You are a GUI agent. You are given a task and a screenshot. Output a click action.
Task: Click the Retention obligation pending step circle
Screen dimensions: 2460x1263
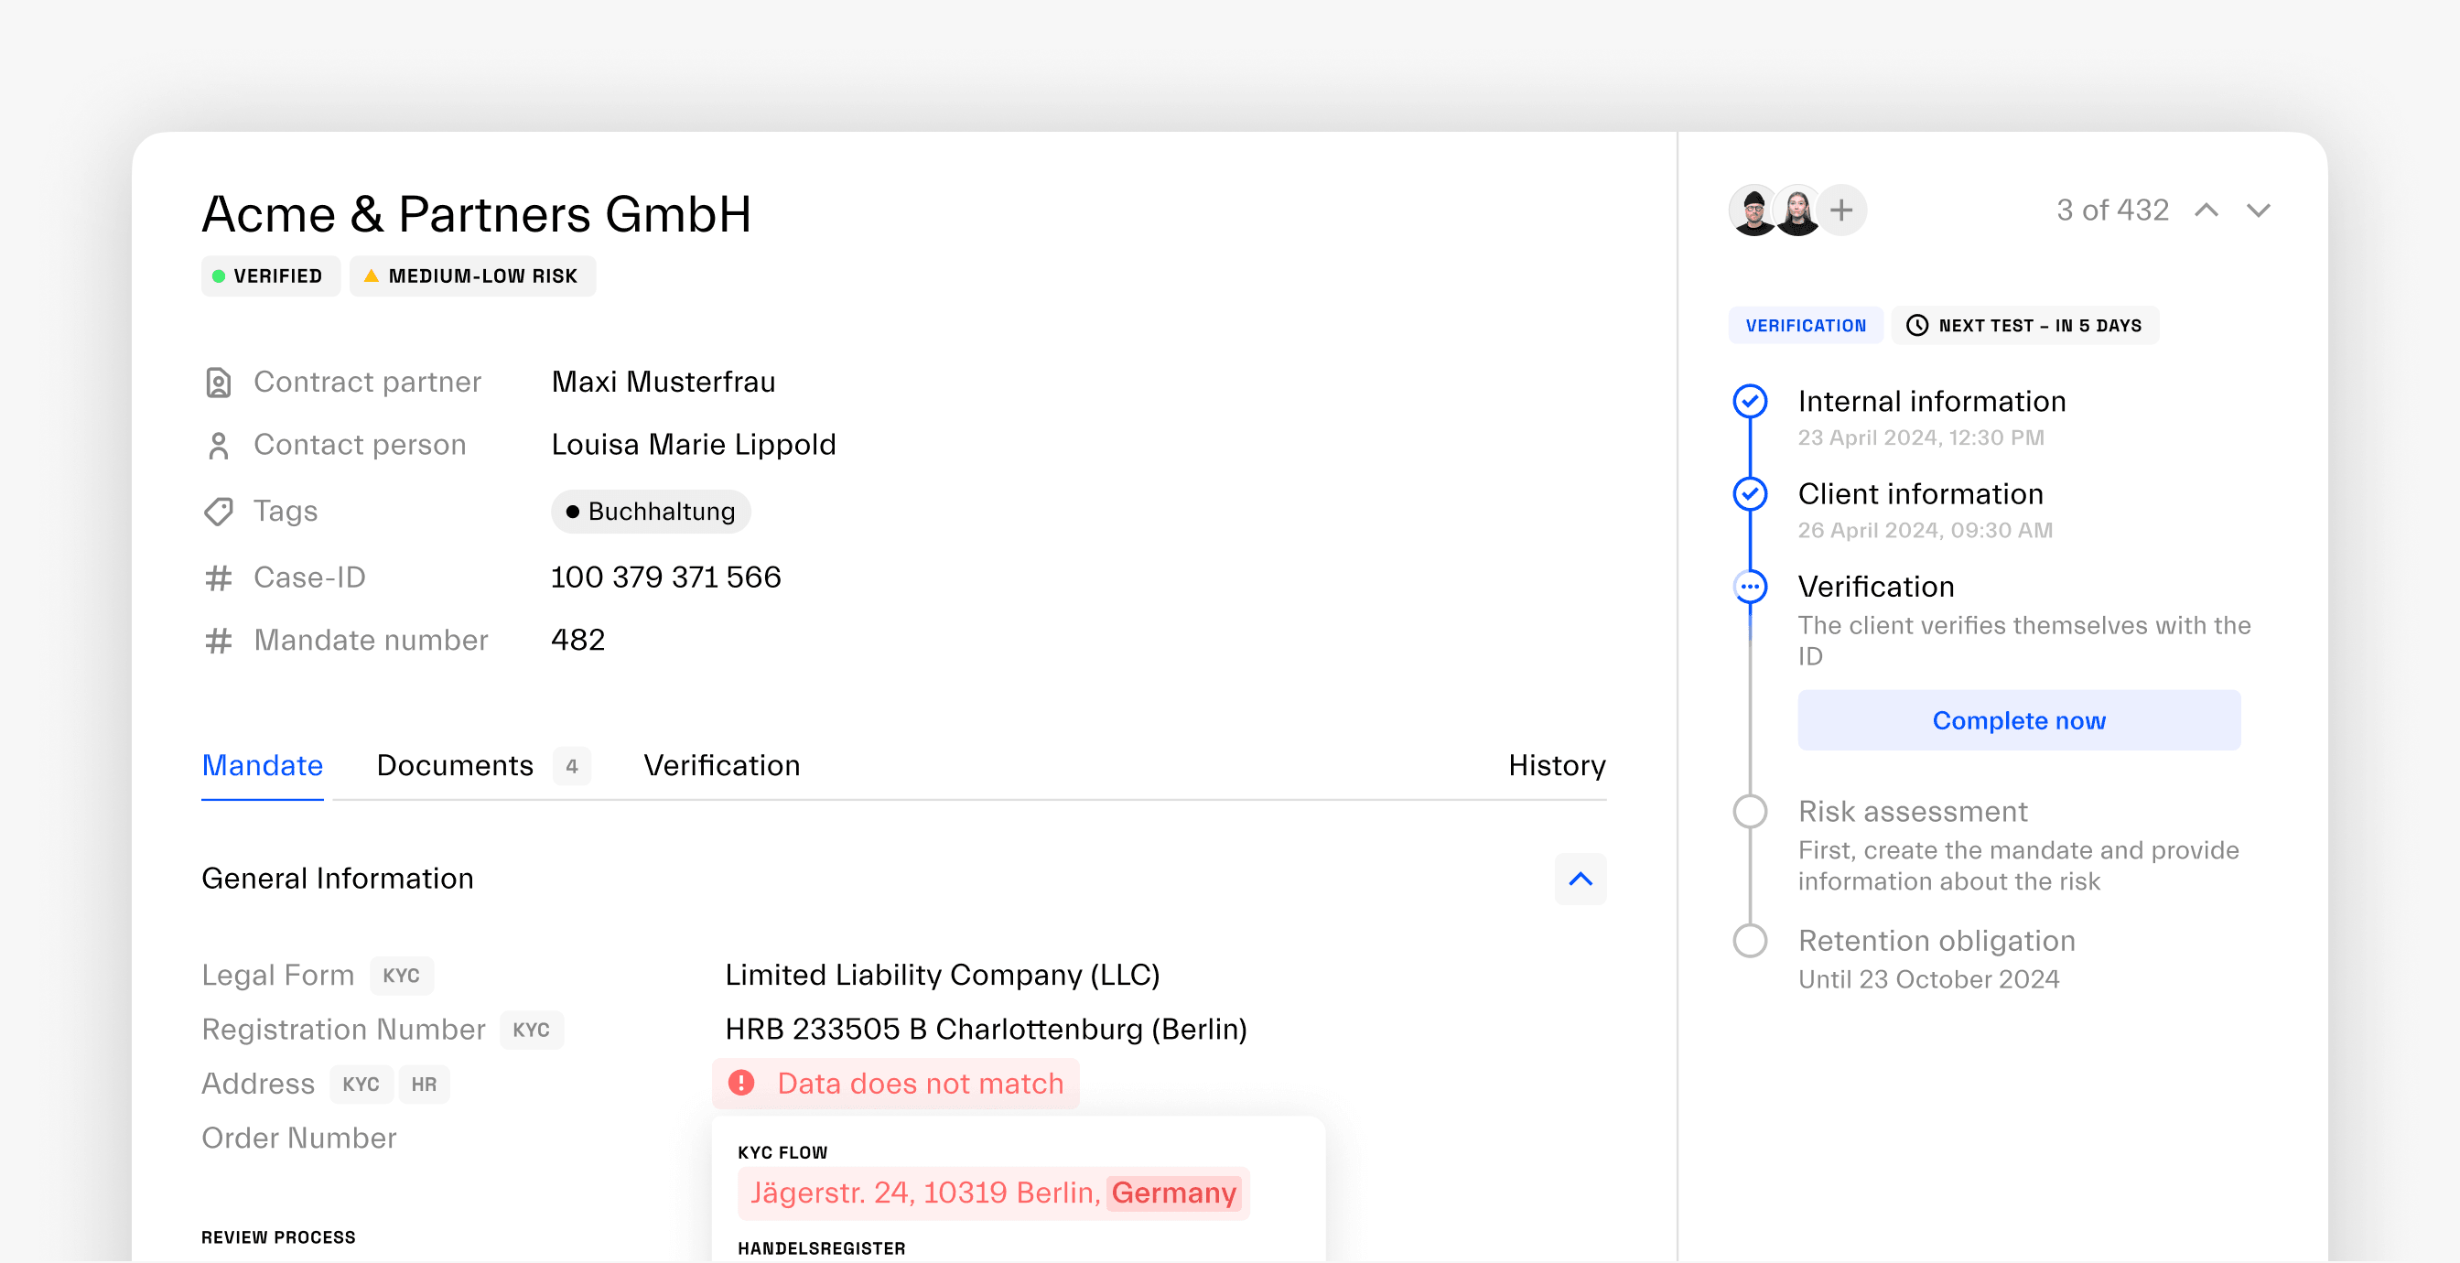1750,940
